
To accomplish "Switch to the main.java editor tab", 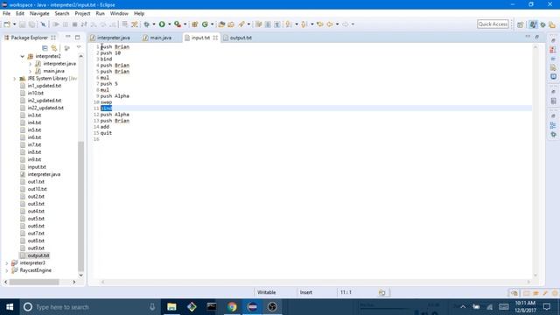I will [x=157, y=38].
